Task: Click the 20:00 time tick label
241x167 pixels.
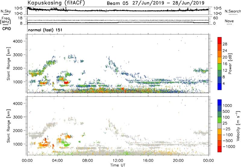Action: [178, 161]
